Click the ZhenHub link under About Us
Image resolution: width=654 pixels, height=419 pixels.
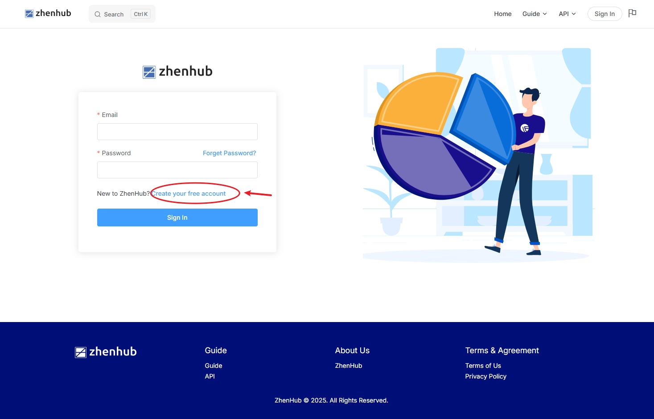[x=349, y=365]
